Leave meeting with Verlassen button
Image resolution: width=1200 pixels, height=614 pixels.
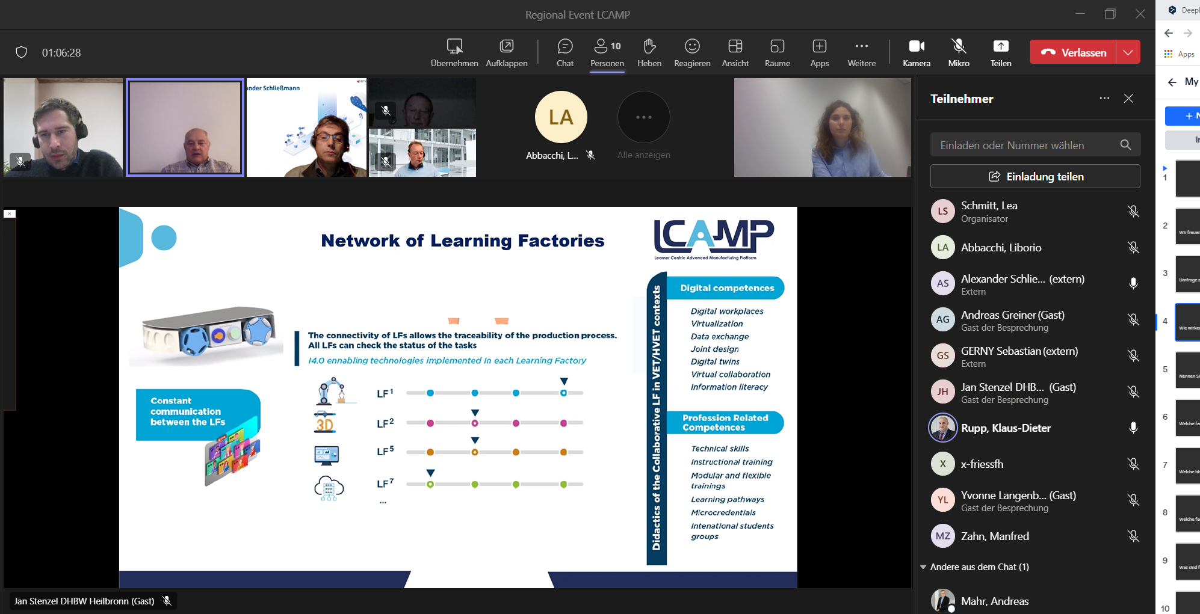pyautogui.click(x=1073, y=52)
